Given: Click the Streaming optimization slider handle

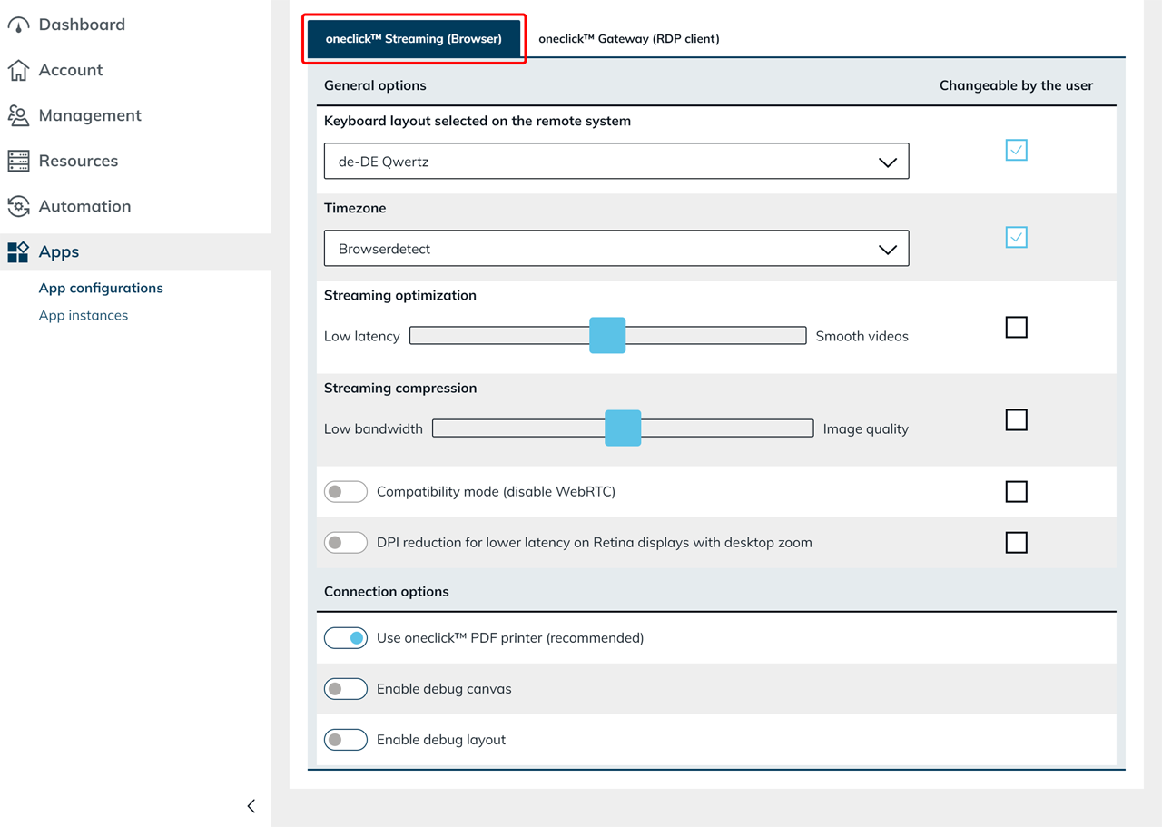Looking at the screenshot, I should [x=607, y=335].
